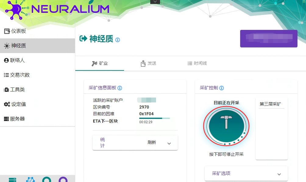Expand the 采矿选项 mining options panel

coord(279,174)
